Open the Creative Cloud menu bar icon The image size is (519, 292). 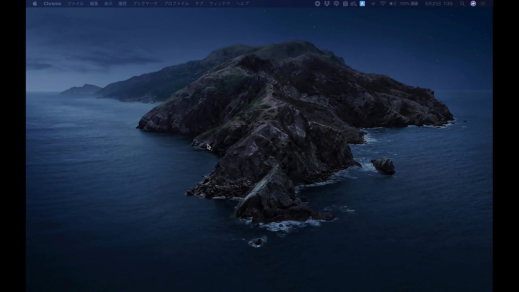point(353,4)
